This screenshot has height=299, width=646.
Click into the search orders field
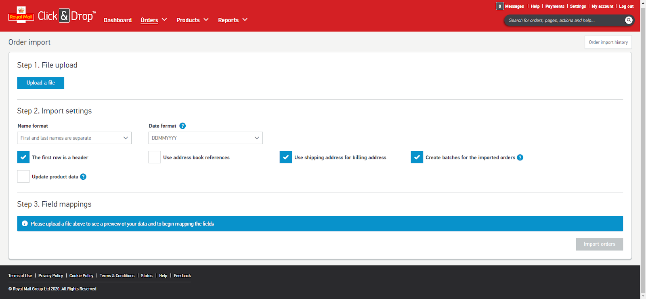[x=564, y=20]
